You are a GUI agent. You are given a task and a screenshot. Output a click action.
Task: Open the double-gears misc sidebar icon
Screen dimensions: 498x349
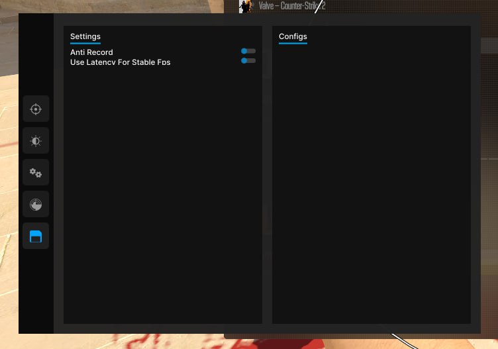pyautogui.click(x=36, y=173)
